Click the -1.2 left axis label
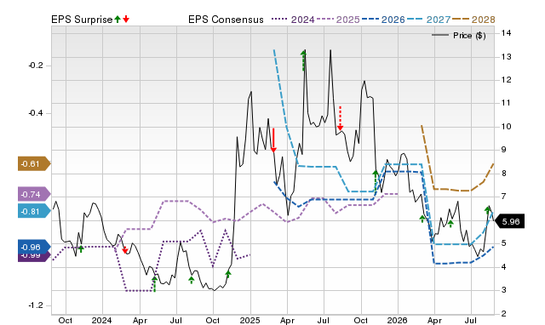The image size is (545, 325). coord(36,305)
